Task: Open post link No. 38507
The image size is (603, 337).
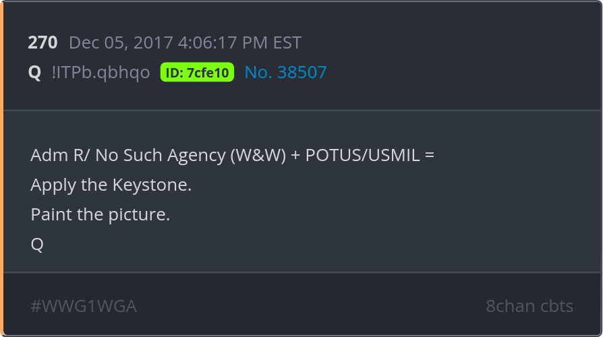Action: [286, 72]
